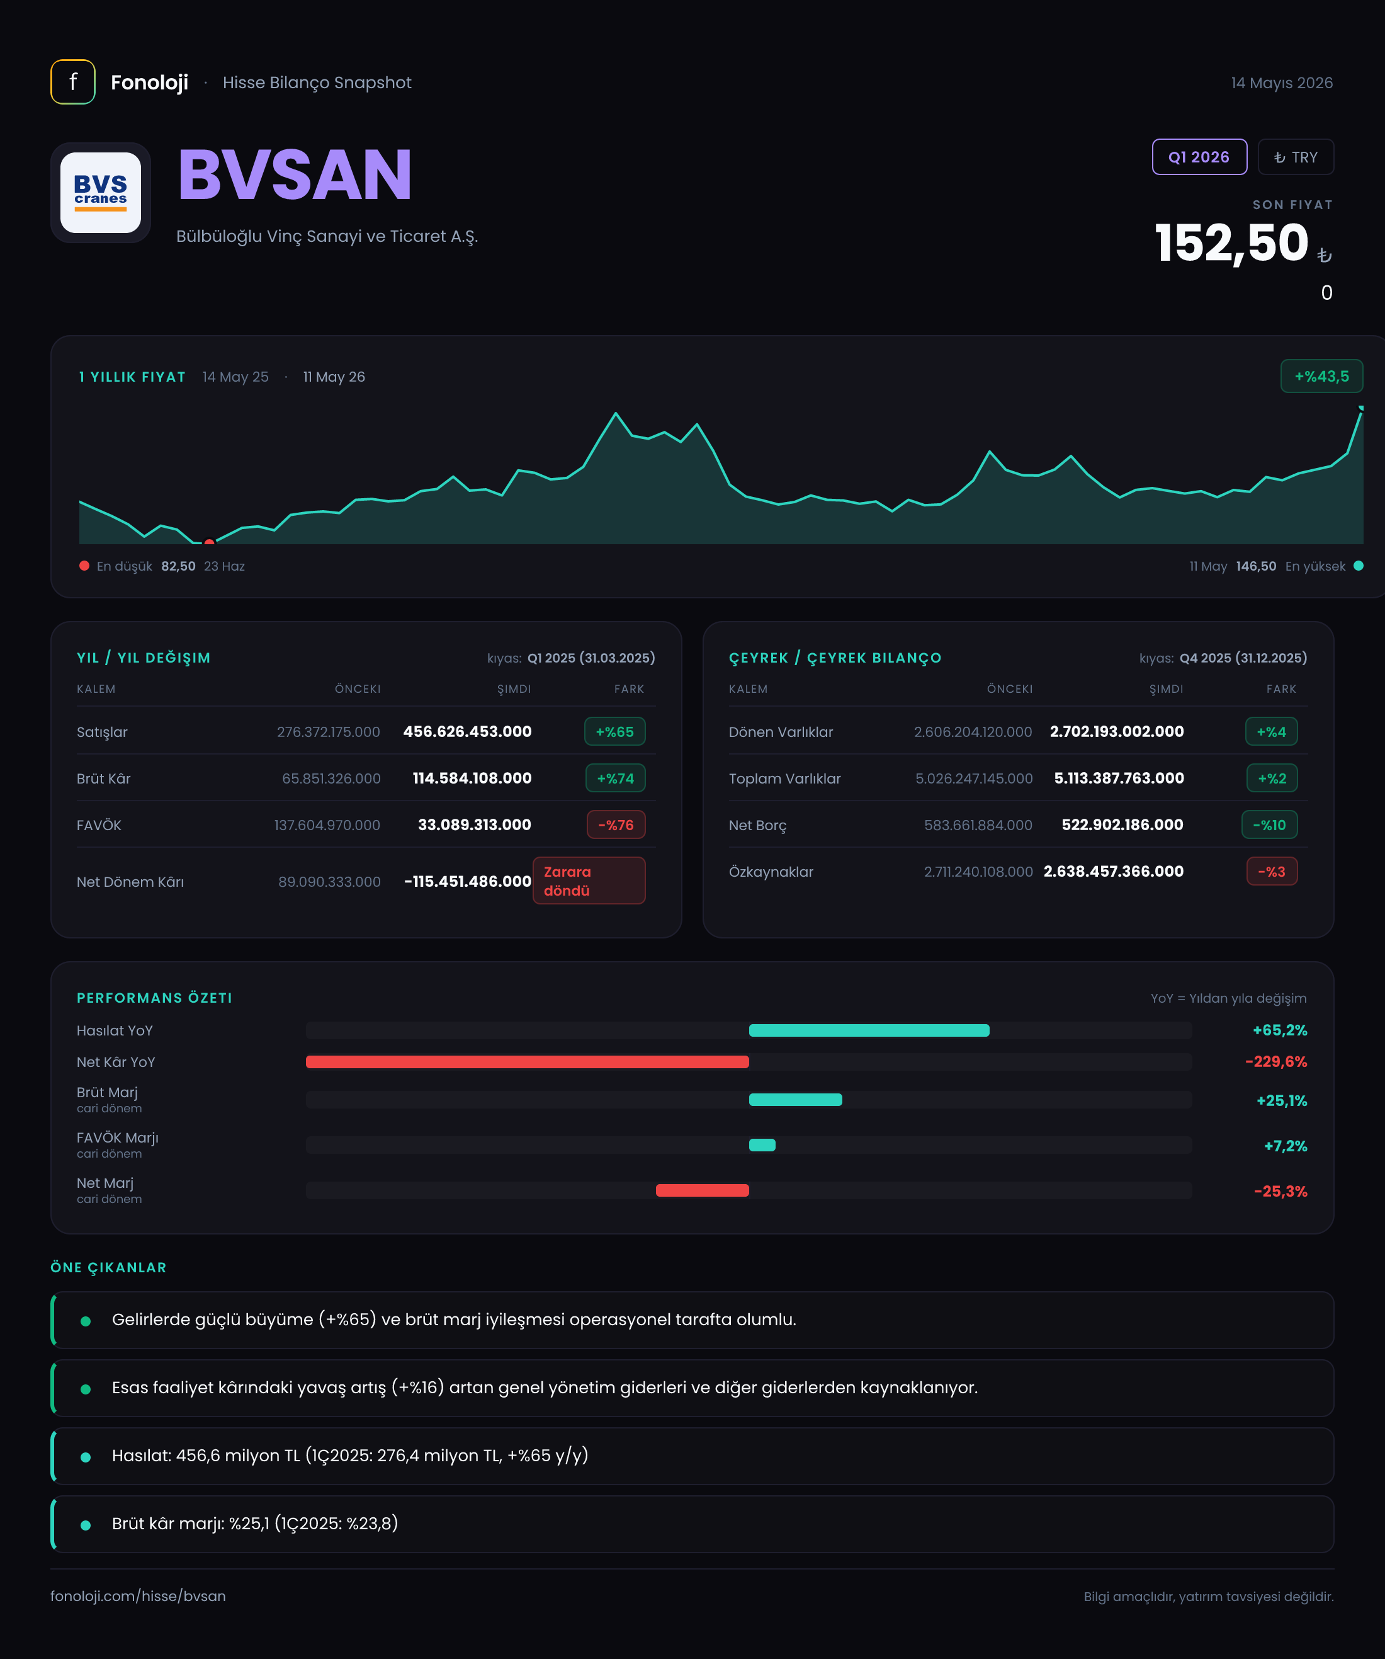The width and height of the screenshot is (1385, 1659).
Task: Click the green dot beside En yüksek
Action: (1358, 566)
